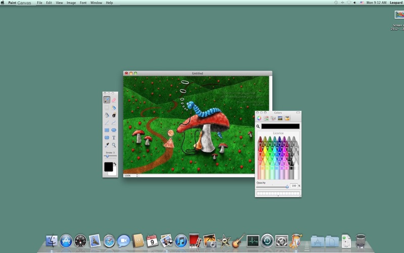Select the blue Marker tool

coord(114,108)
